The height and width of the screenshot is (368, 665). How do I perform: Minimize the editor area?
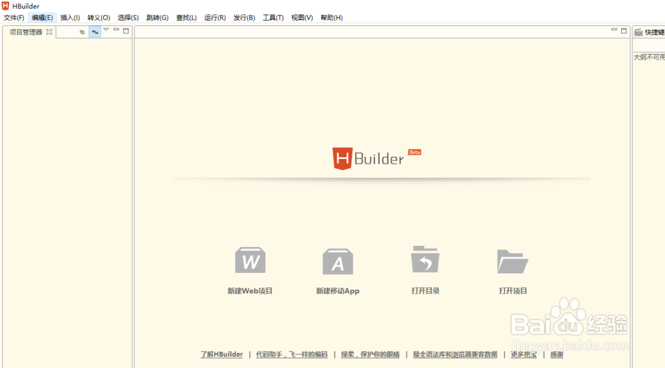point(614,30)
